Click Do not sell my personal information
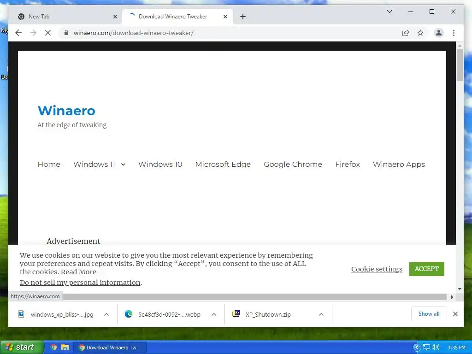Screen dimensions: 472x354 click(80, 283)
